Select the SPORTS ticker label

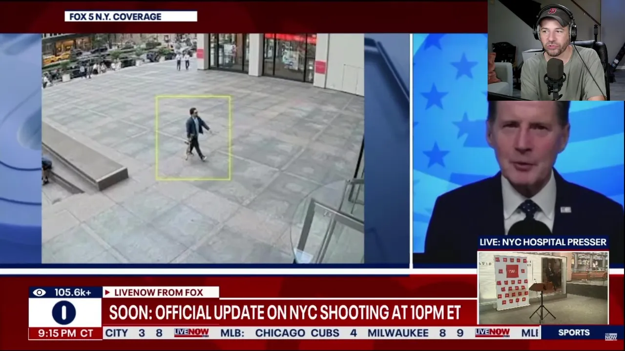[x=574, y=332]
